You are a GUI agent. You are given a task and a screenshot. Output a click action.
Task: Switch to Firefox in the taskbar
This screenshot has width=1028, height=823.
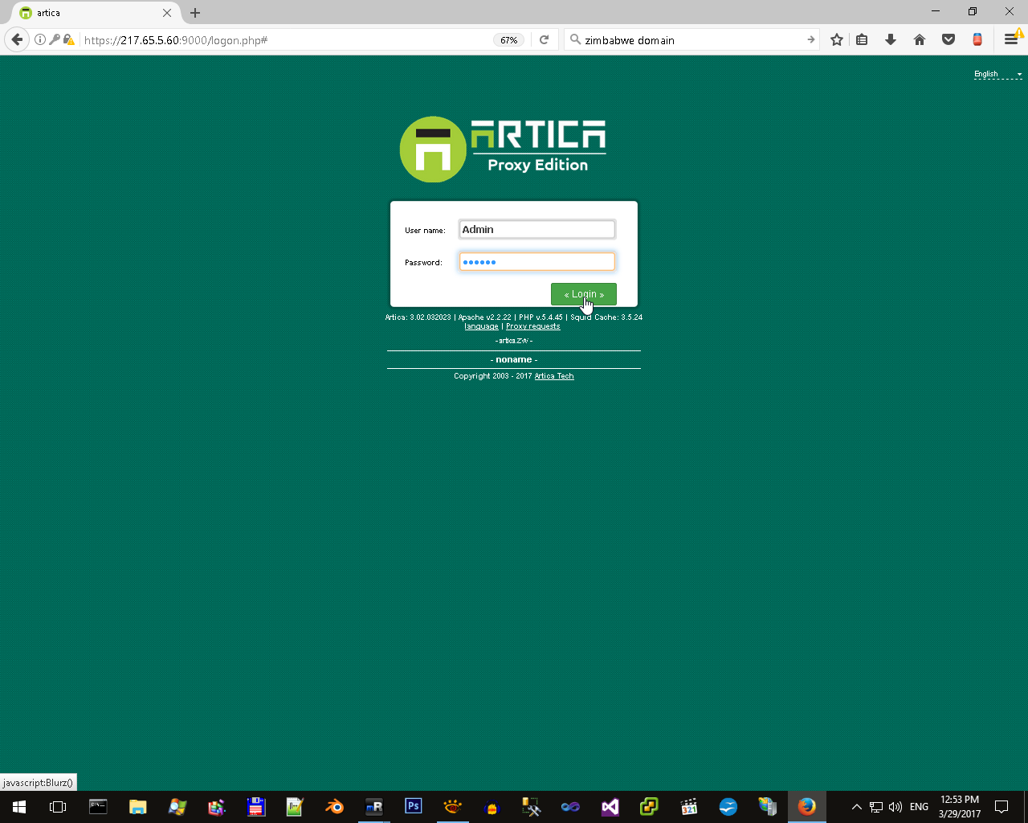pyautogui.click(x=807, y=807)
